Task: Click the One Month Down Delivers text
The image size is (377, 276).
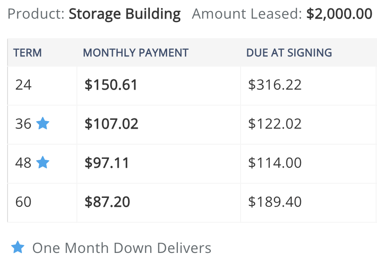Action: 122,248
